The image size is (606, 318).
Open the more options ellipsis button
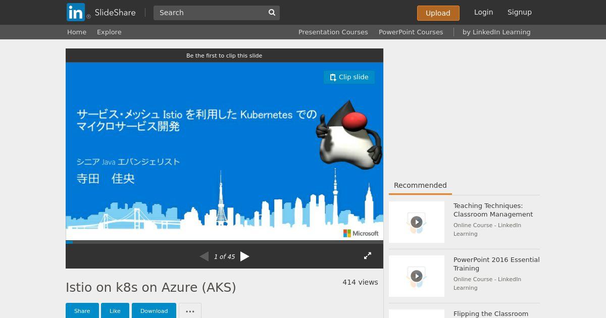[x=190, y=311]
